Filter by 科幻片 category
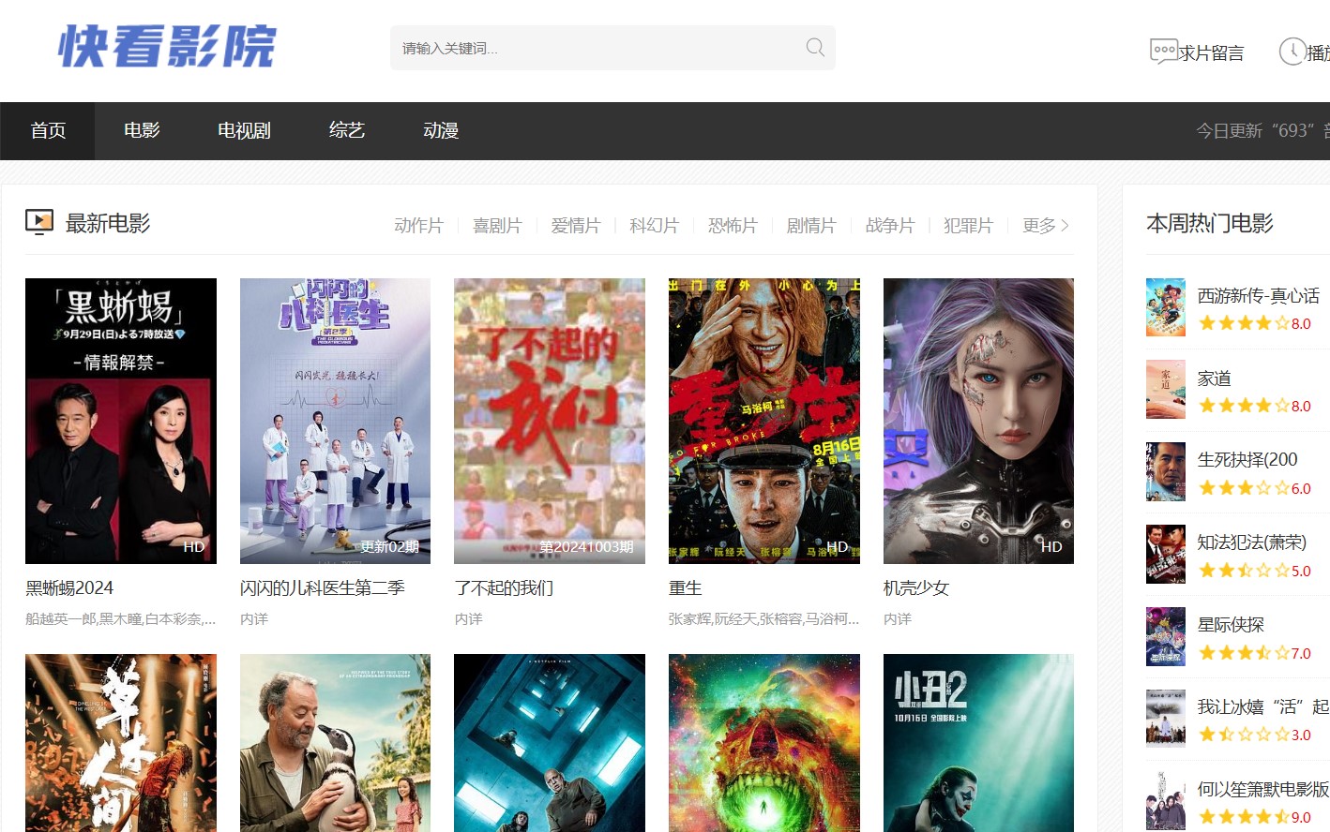Viewport: 1330px width, 832px height. pos(654,225)
